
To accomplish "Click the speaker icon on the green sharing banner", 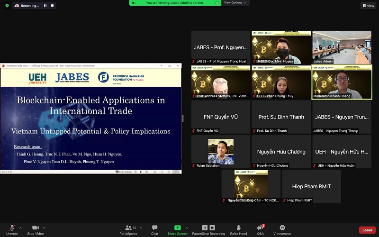I will [134, 3].
